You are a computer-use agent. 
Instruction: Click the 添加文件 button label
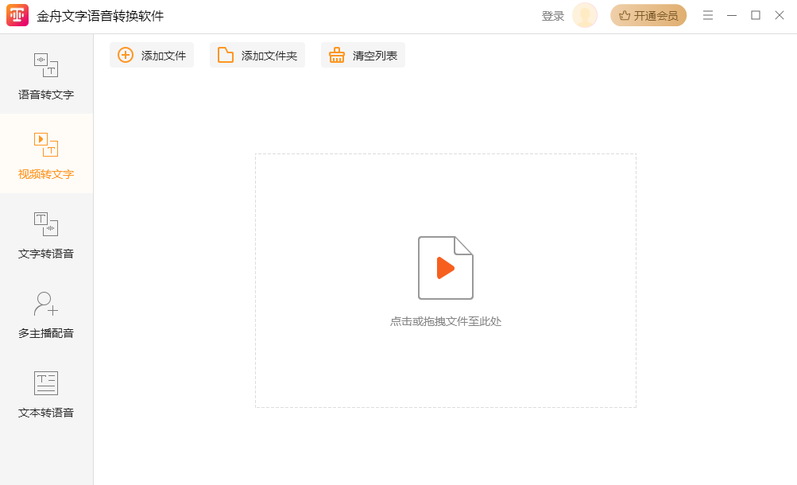164,56
